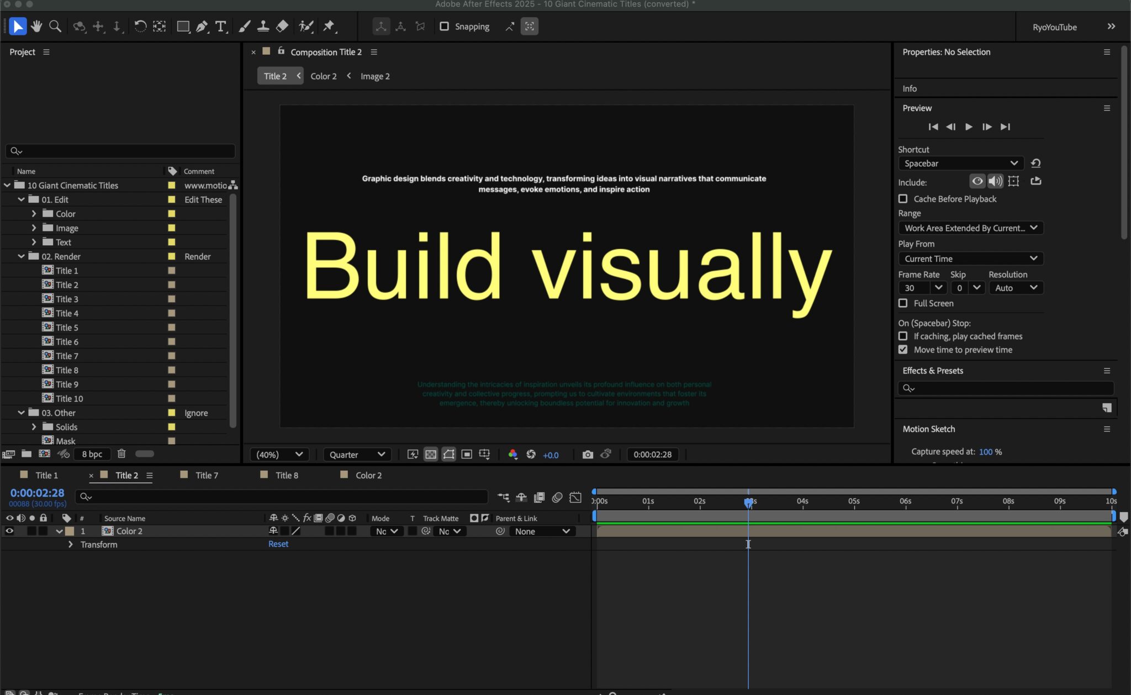This screenshot has height=695, width=1131.
Task: Open the Quarter resolution dropdown
Action: point(357,454)
